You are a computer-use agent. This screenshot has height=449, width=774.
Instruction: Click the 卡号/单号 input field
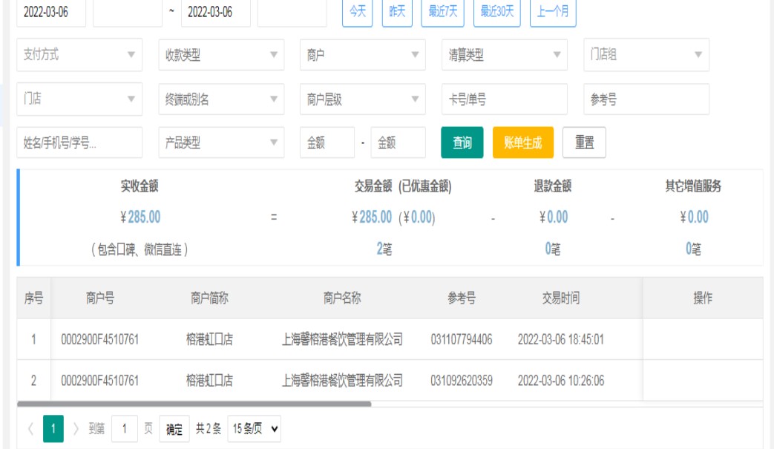coord(504,99)
